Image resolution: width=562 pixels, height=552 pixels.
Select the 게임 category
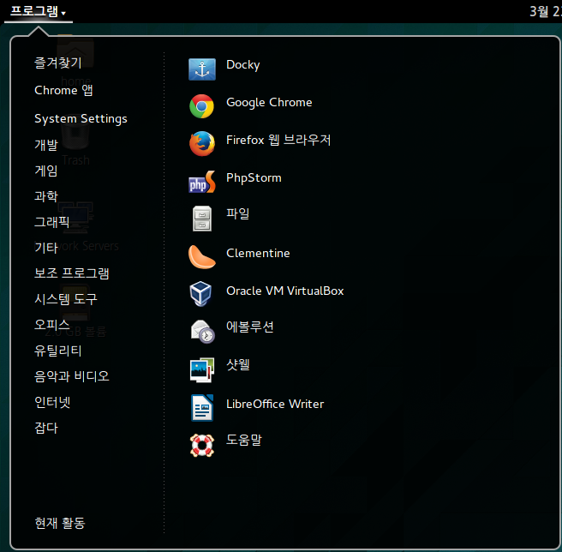[46, 171]
